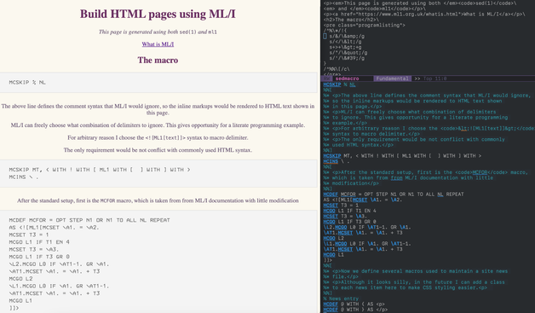
Task: Select the inline code "ml1" in the page subtitle
Action: [213, 32]
